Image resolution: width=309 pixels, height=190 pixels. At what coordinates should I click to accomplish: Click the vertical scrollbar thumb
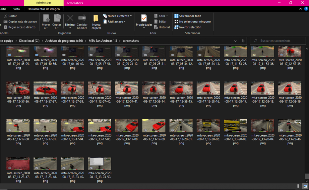coord(307,176)
